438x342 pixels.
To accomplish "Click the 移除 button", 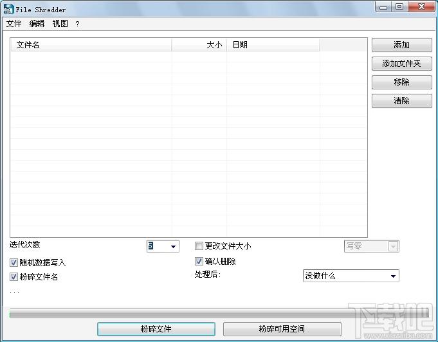I will click(x=402, y=82).
